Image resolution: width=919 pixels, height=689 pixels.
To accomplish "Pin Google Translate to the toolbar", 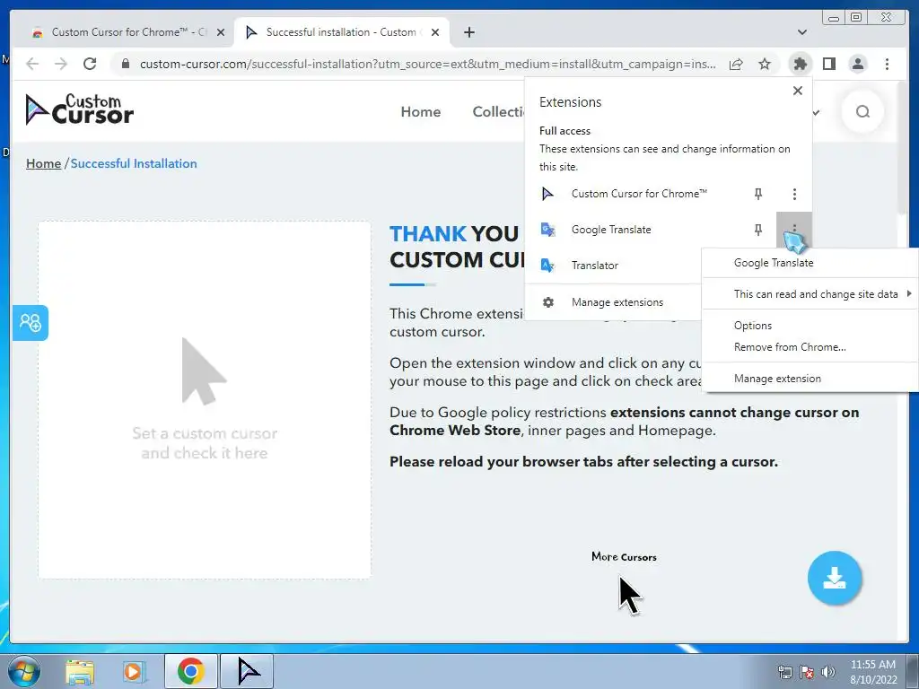I will click(x=757, y=230).
